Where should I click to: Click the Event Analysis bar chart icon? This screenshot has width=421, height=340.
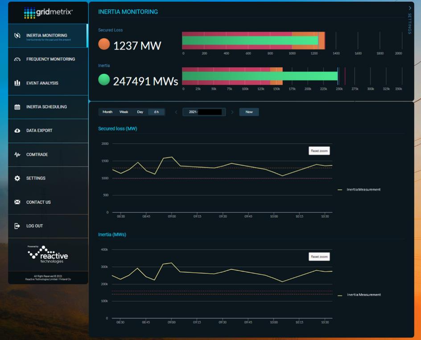click(17, 83)
